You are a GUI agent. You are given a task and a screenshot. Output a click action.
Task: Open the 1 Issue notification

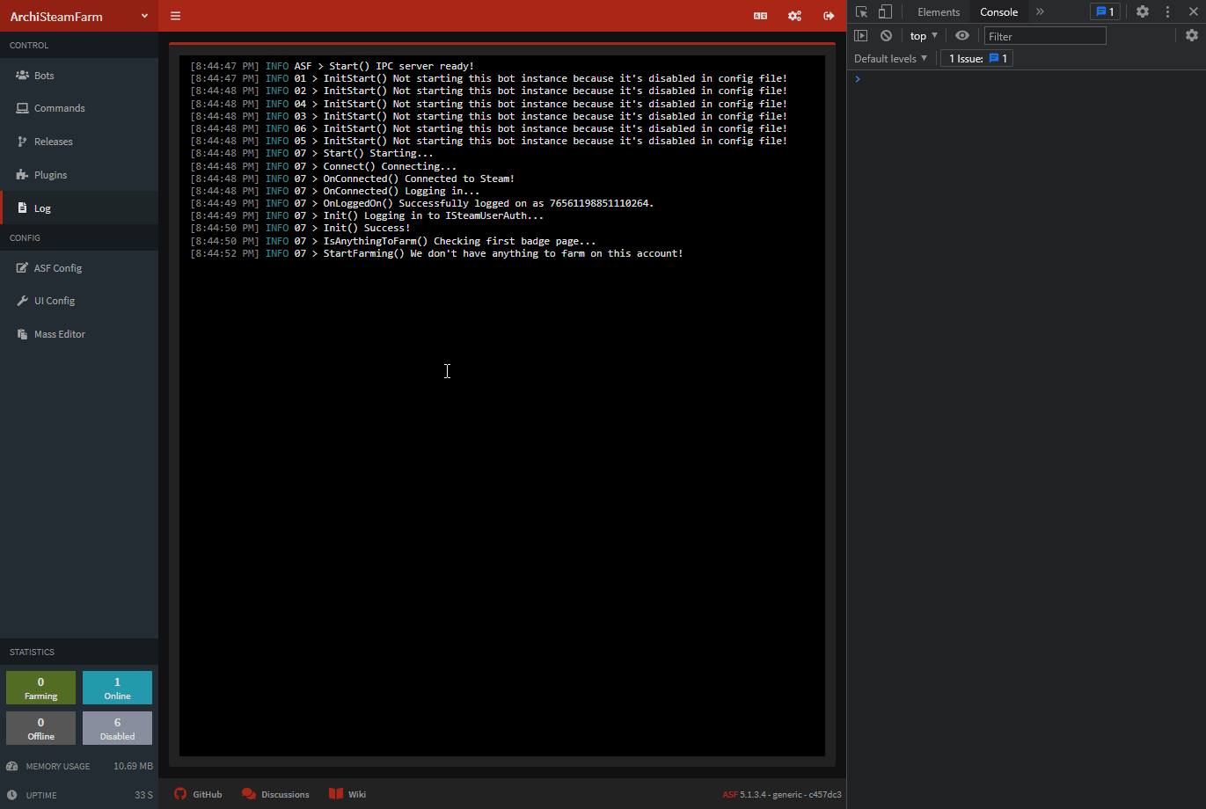(x=975, y=58)
